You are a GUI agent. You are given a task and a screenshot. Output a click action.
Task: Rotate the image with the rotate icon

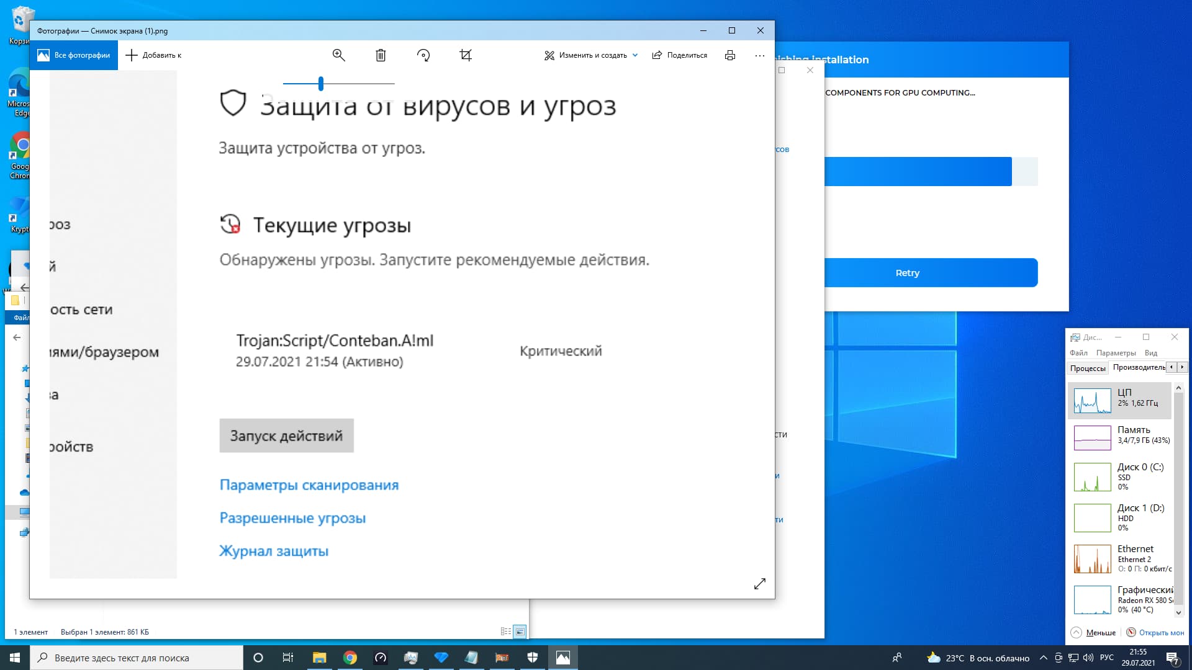pyautogui.click(x=423, y=55)
